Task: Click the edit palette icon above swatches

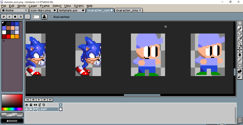Action: point(4,16)
